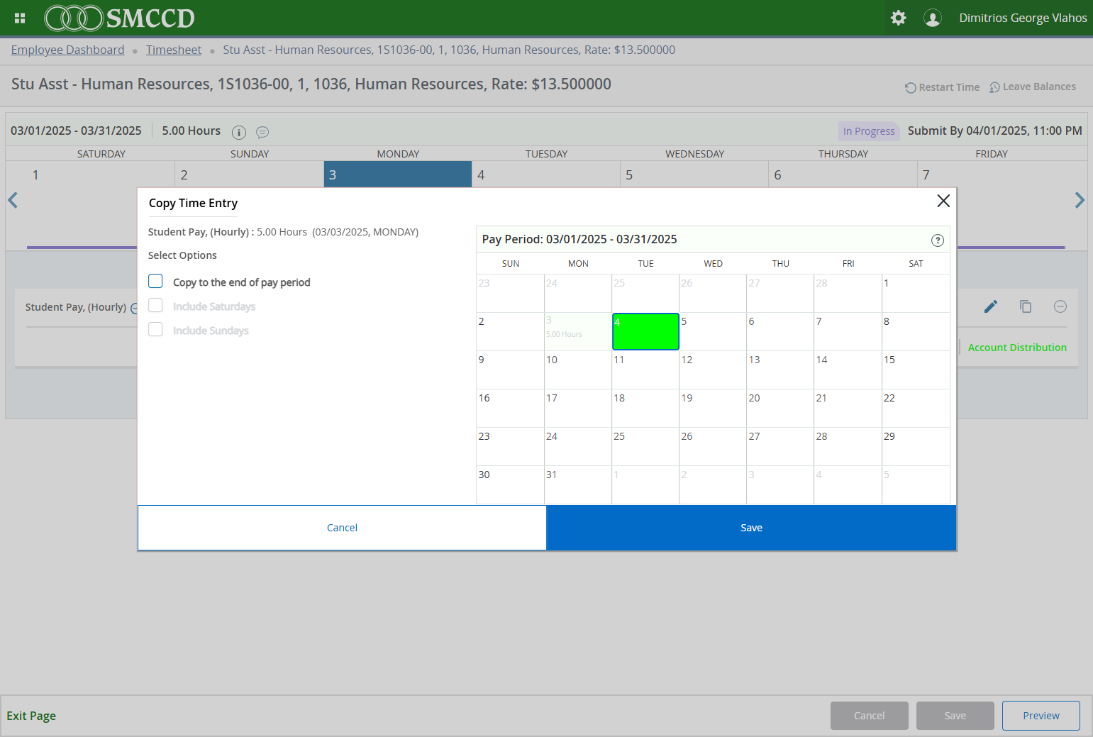Click the In Progress status badge
The width and height of the screenshot is (1093, 737).
869,131
